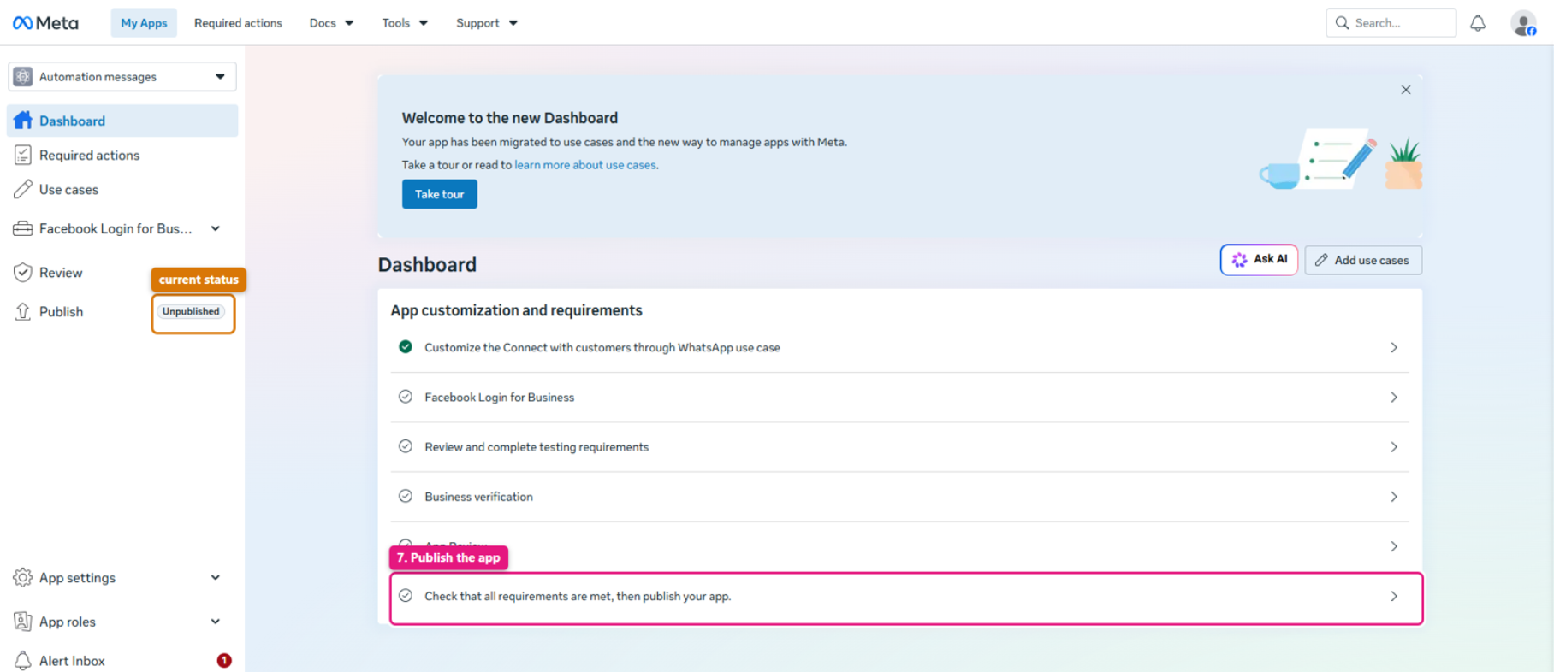Open Required actions in top navigation

coord(238,23)
